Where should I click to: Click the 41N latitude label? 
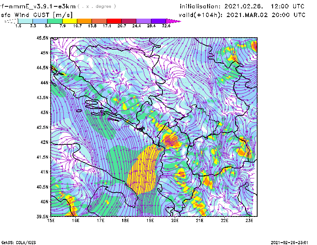point(44,172)
